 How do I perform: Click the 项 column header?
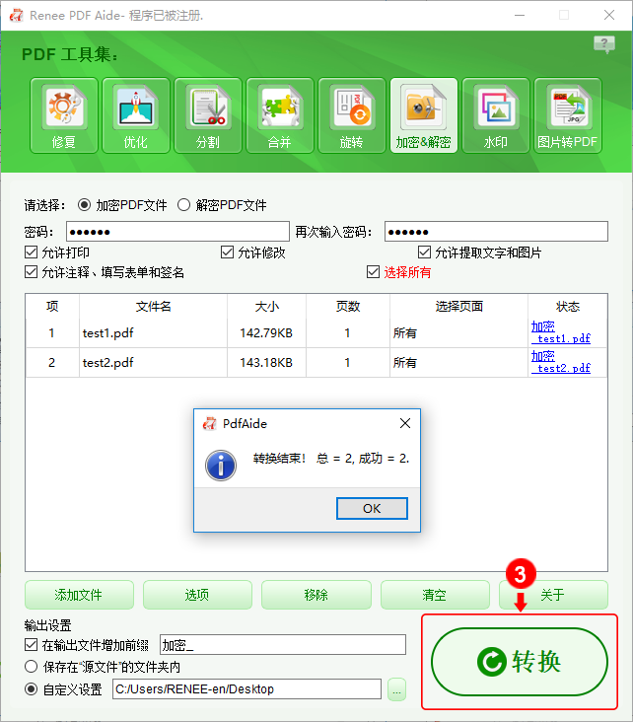pyautogui.click(x=52, y=306)
